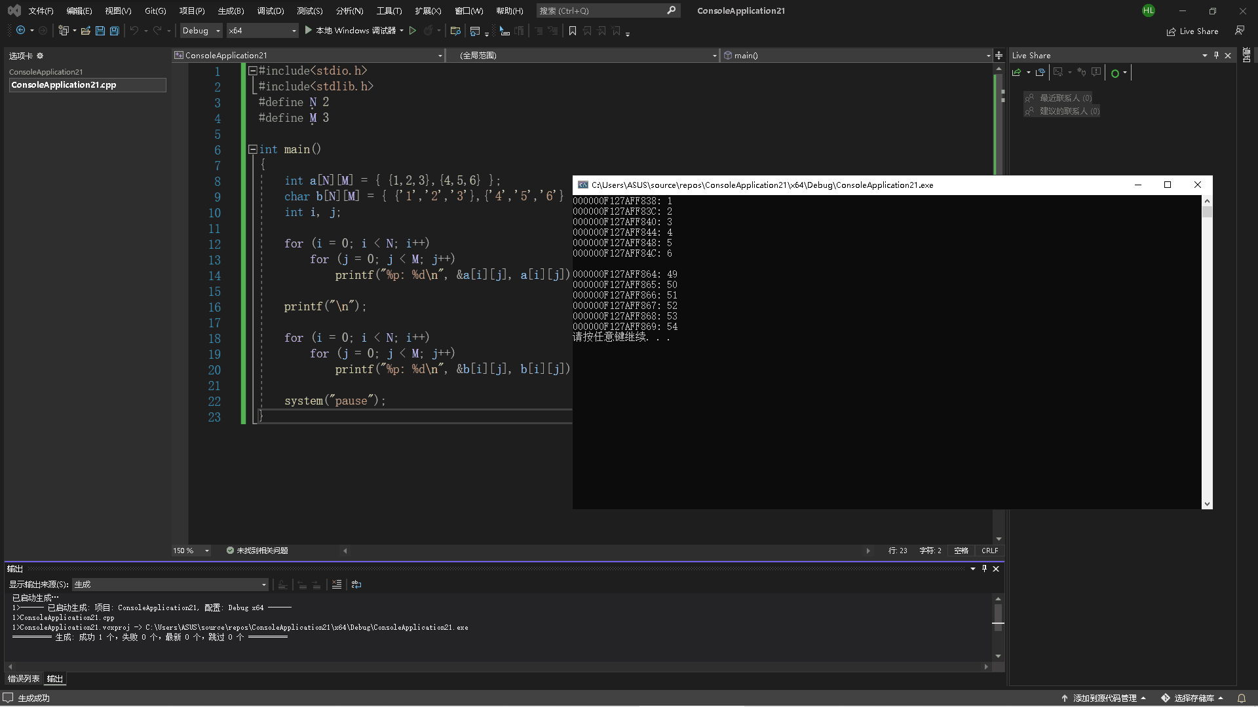Toggle word wrap in output pane
Viewport: 1258px width, 707px height.
click(x=356, y=585)
